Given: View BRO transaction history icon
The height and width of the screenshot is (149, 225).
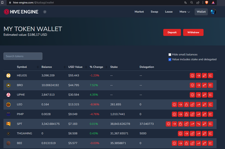Looking at the screenshot, I should (x=210, y=85).
